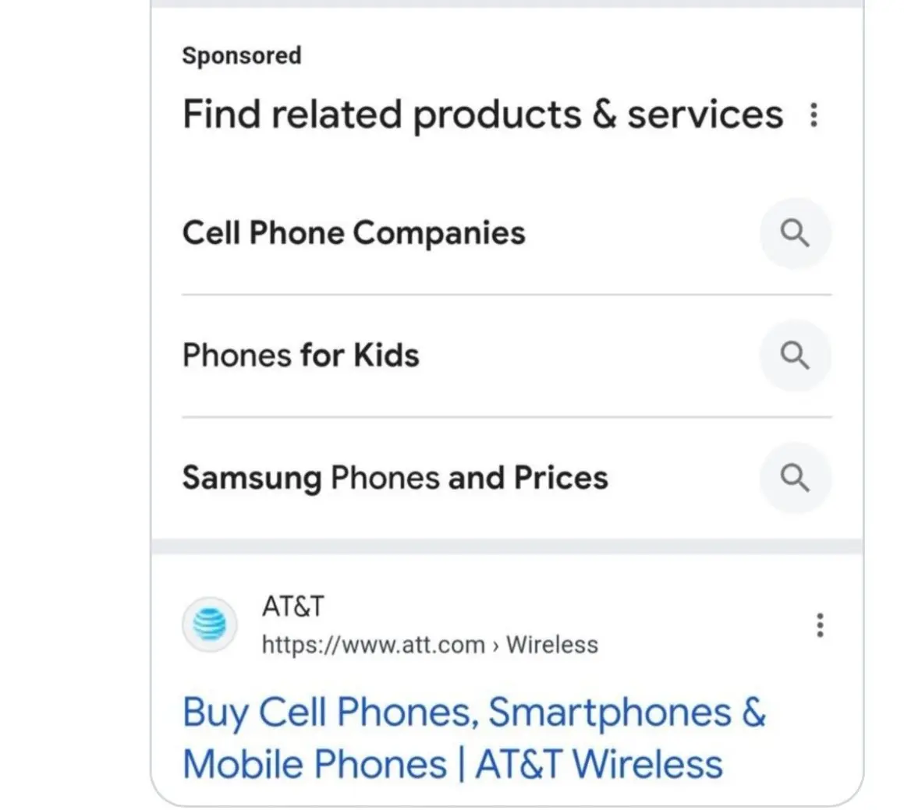This screenshot has height=810, width=904.
Task: Click the https://www.att.com URL text
Action: [373, 645]
